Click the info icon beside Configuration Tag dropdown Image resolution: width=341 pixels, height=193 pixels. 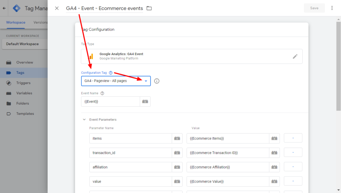click(157, 81)
